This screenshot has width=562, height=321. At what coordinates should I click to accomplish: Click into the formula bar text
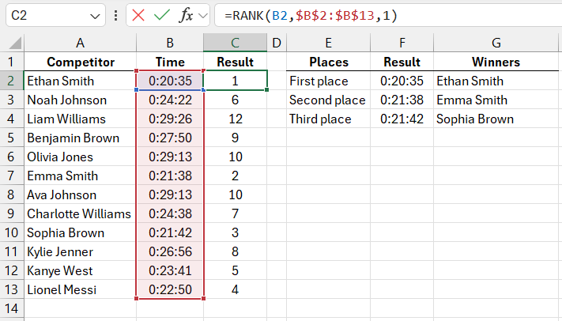coord(311,16)
